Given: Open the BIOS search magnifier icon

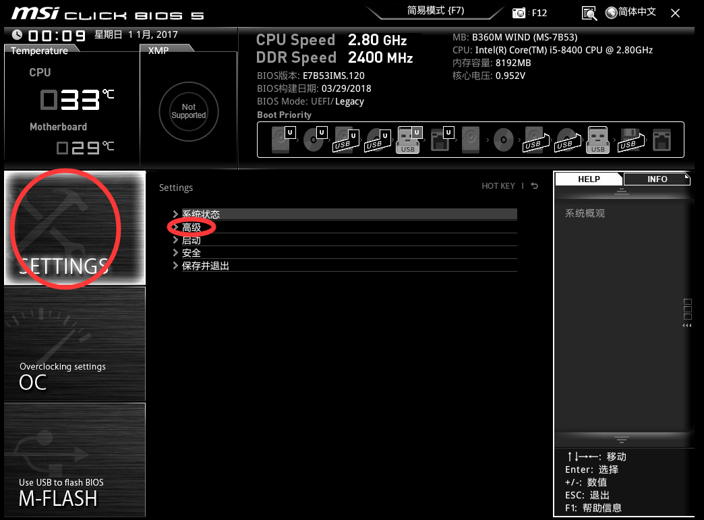Looking at the screenshot, I should (589, 13).
